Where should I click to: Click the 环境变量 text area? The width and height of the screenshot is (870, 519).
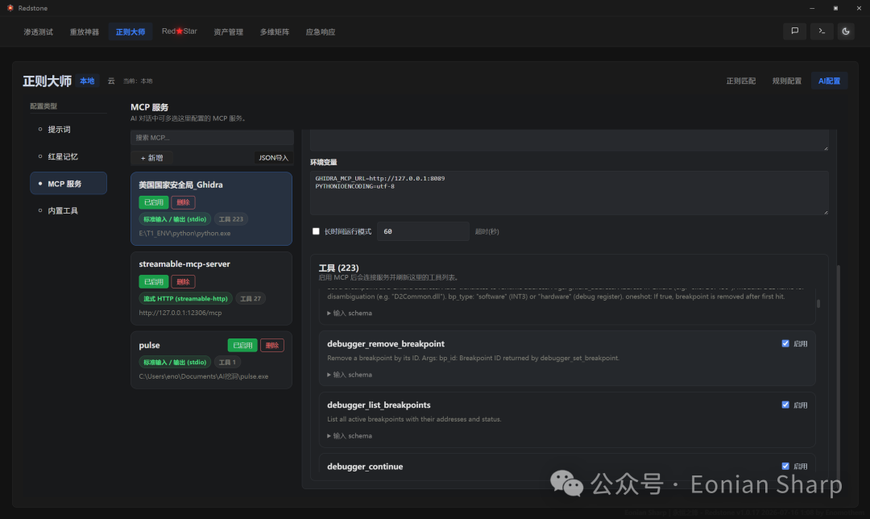[x=570, y=193]
